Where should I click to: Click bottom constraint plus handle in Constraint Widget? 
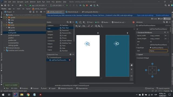point(152,77)
